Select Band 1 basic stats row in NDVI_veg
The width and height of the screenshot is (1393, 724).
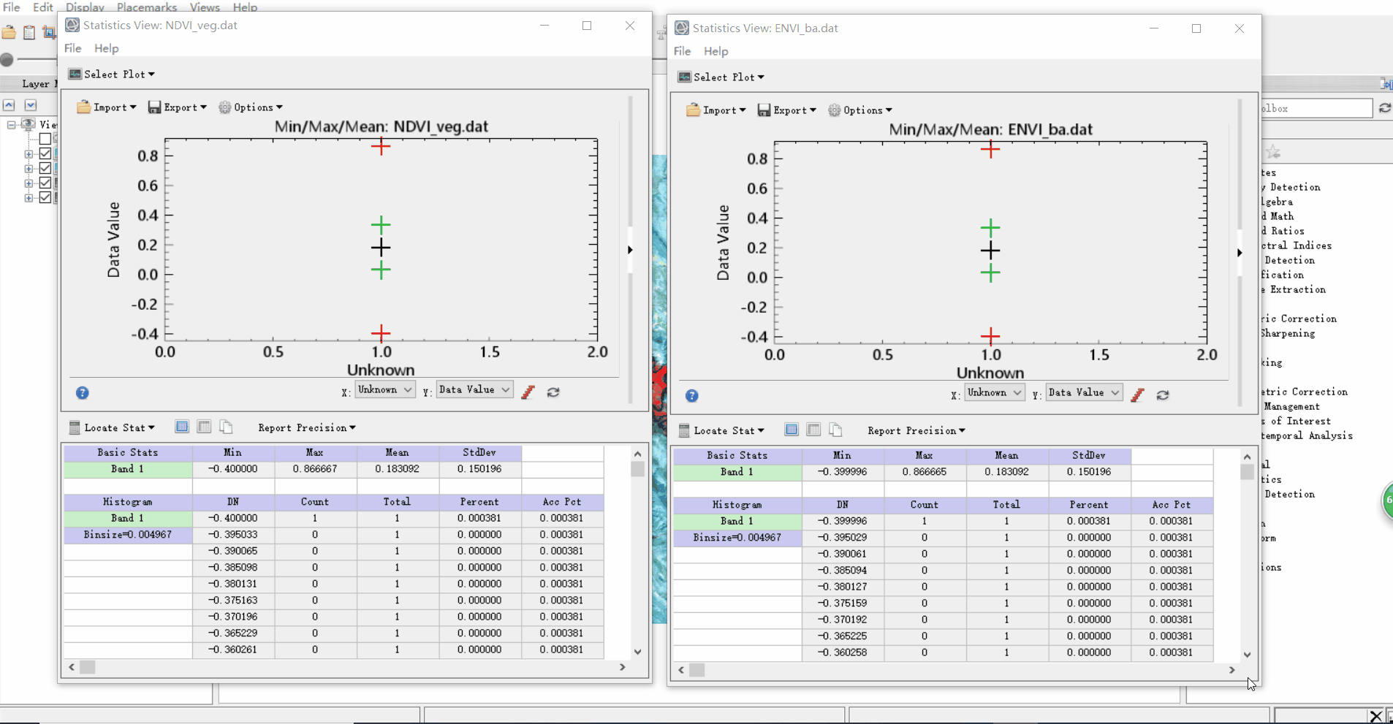[128, 469]
